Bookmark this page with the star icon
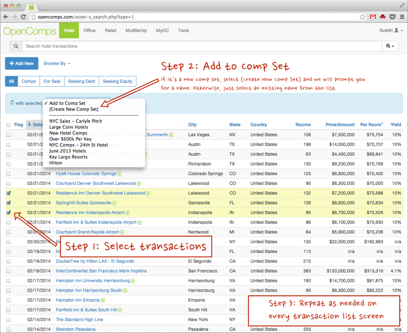 (x=363, y=17)
